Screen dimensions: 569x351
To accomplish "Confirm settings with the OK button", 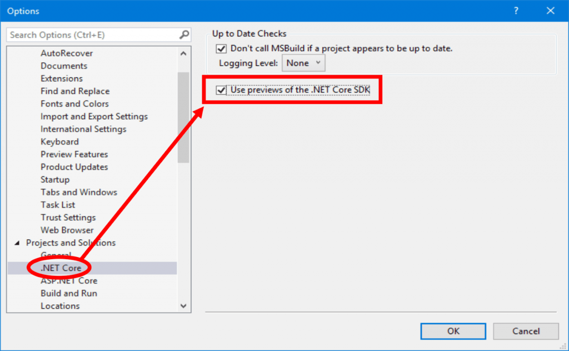I will pos(453,331).
